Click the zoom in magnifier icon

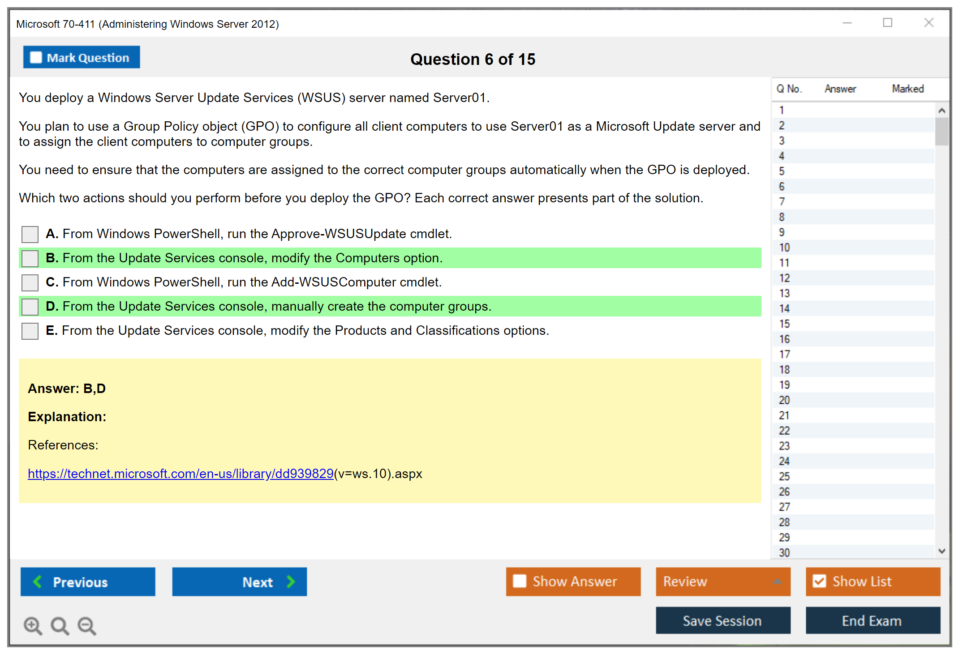pyautogui.click(x=33, y=625)
